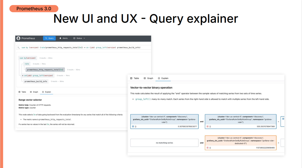The height and width of the screenshot is (168, 302).
Task: Select the sum by(version) tree node
Action: pos(27,58)
